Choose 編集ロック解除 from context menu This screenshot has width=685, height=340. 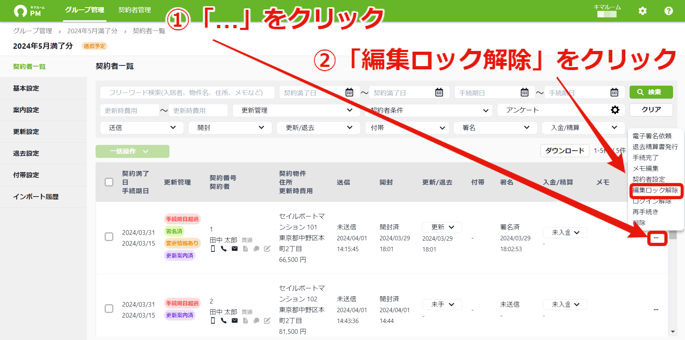[655, 190]
